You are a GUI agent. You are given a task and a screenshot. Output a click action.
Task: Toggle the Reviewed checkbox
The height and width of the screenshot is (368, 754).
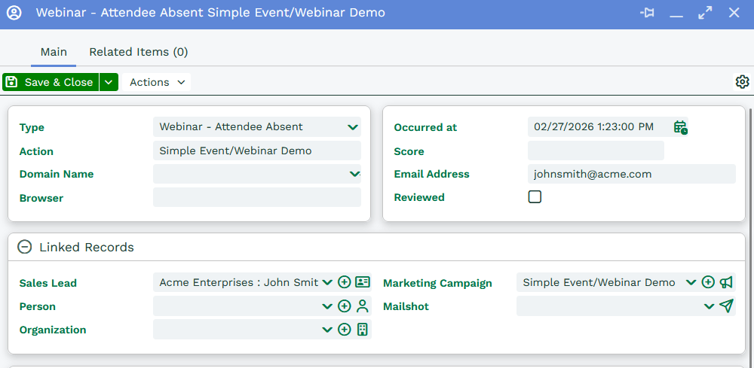pyautogui.click(x=535, y=197)
